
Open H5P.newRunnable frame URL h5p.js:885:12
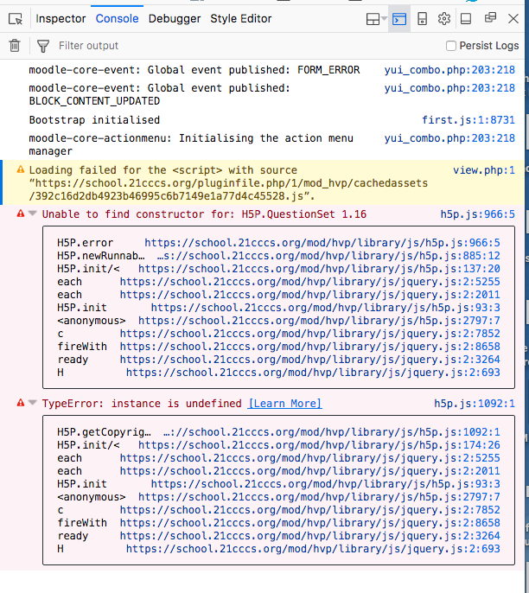(x=328, y=256)
